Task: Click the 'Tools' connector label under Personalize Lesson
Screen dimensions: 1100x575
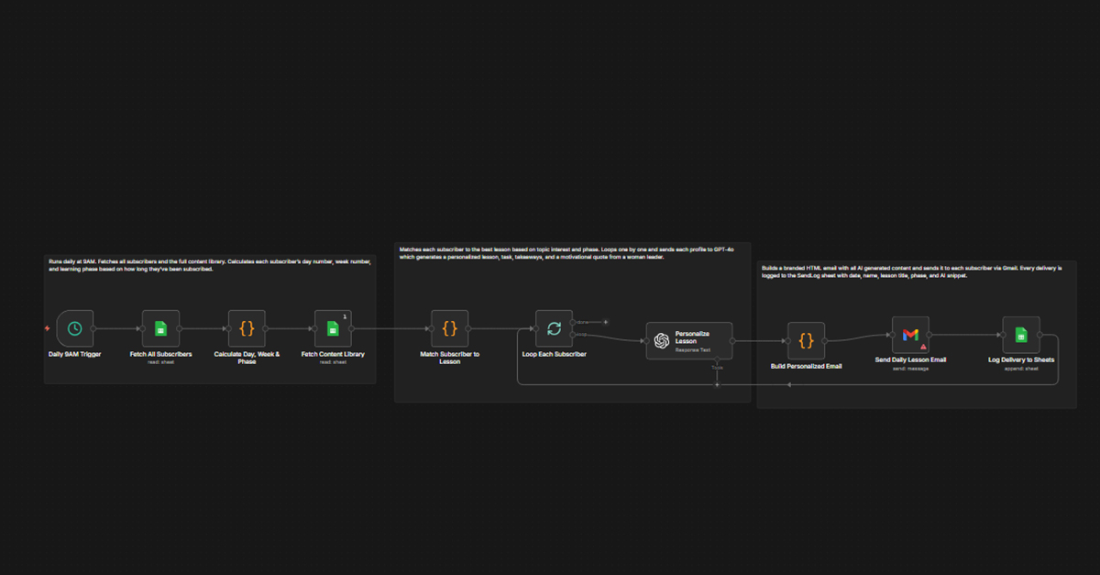Action: (x=718, y=367)
